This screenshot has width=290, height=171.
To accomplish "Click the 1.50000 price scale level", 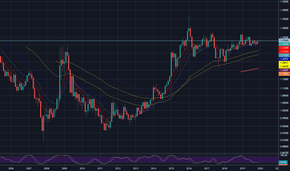I will click(x=284, y=10).
